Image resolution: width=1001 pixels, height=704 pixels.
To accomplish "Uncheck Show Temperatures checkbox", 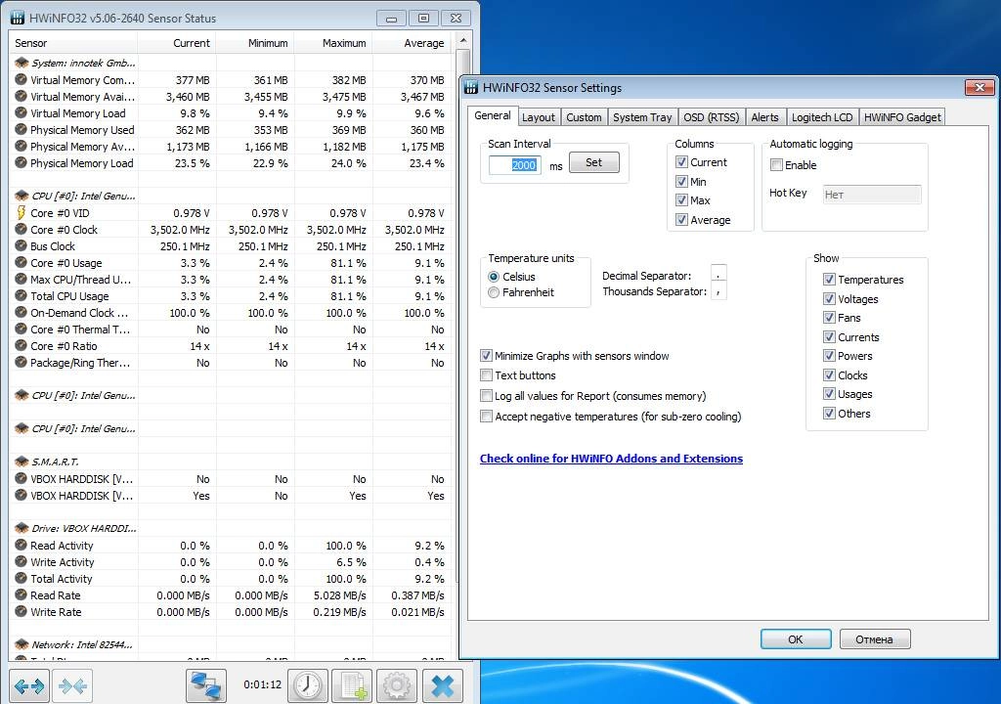I will tap(829, 280).
